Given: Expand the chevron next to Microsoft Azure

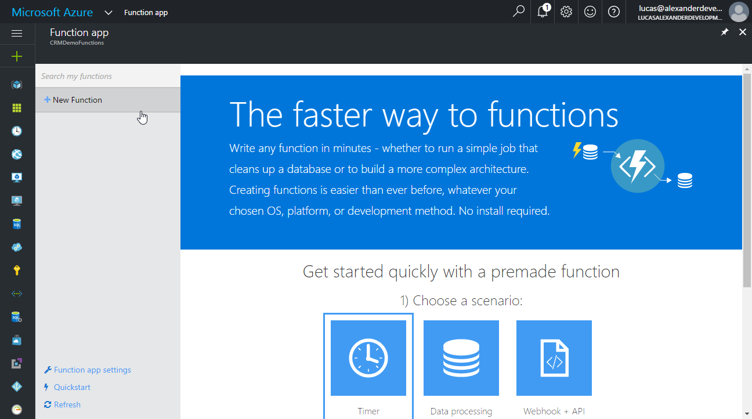Looking at the screenshot, I should pyautogui.click(x=109, y=12).
